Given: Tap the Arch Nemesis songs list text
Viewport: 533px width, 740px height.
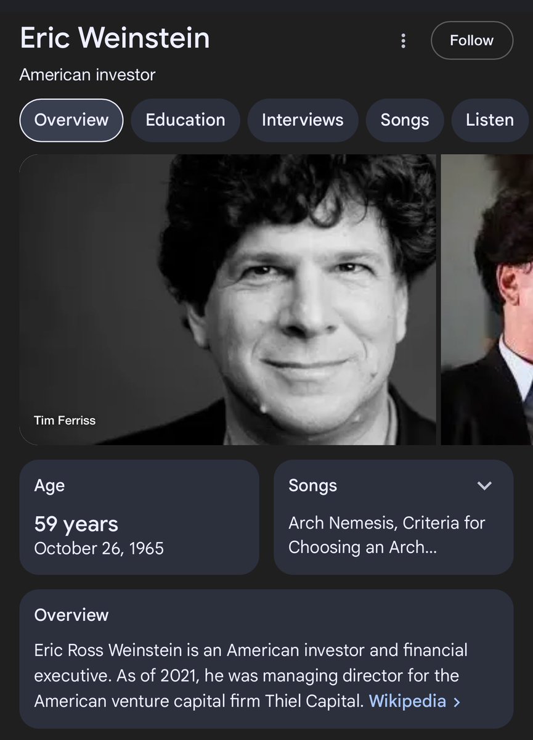Looking at the screenshot, I should [386, 535].
